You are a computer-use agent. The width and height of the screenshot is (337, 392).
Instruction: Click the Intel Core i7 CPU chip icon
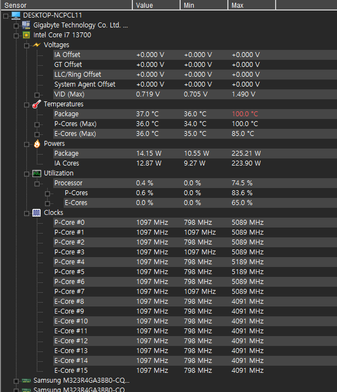click(26, 35)
